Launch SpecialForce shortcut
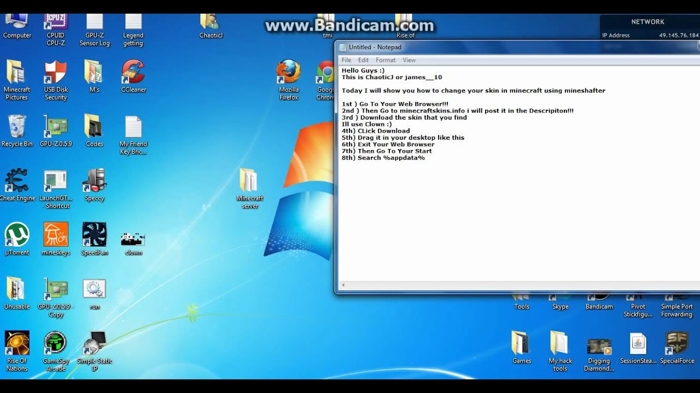The width and height of the screenshot is (700, 393). (x=677, y=347)
